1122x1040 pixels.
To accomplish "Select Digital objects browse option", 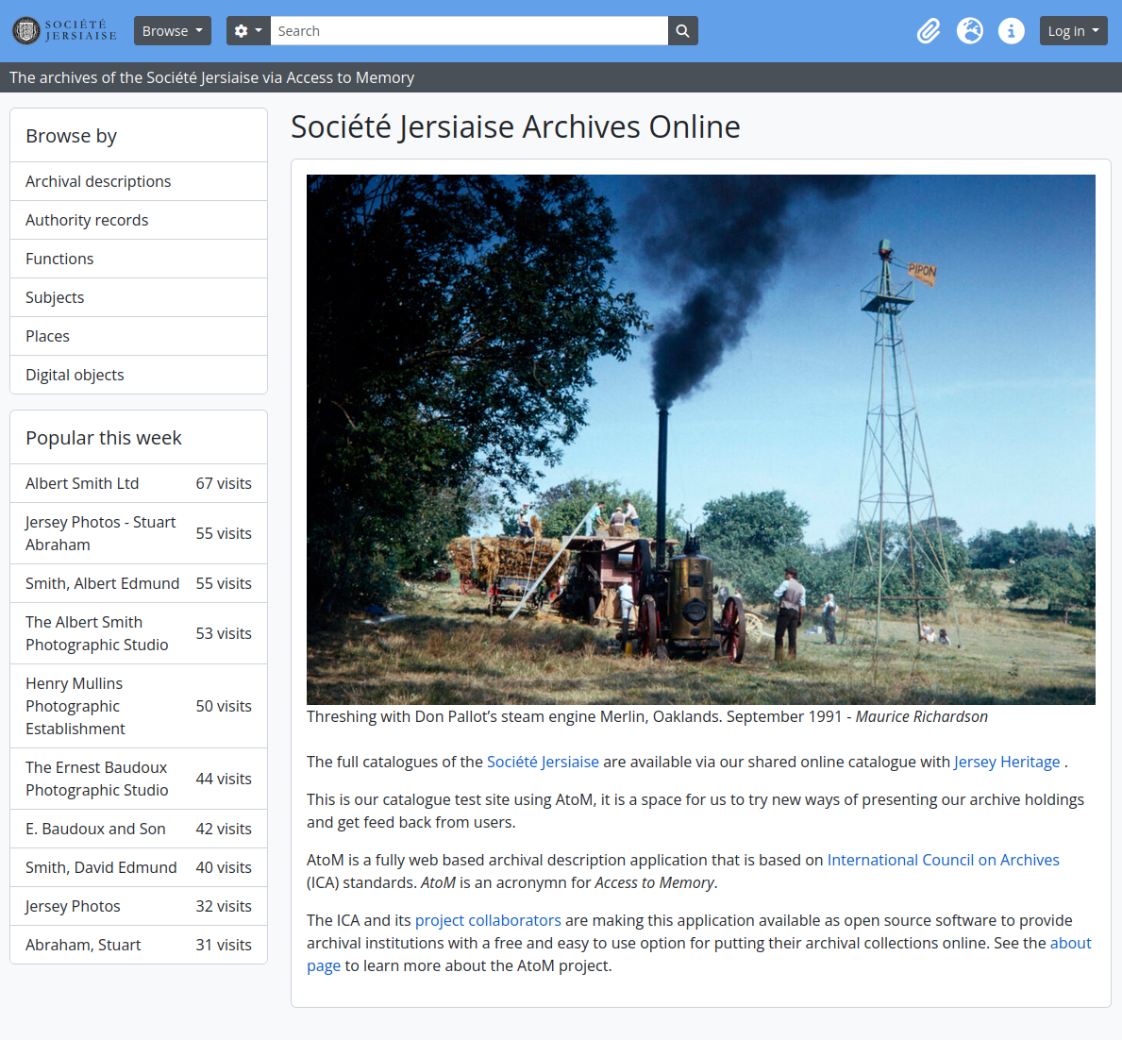I will [x=75, y=375].
